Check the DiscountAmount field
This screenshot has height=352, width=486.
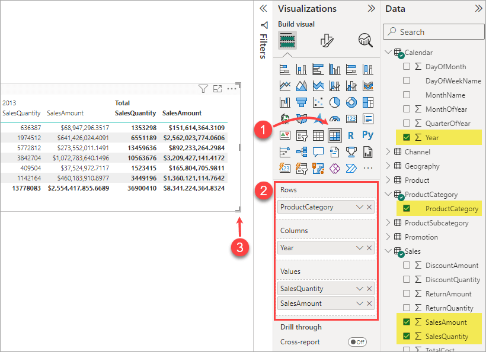click(407, 265)
